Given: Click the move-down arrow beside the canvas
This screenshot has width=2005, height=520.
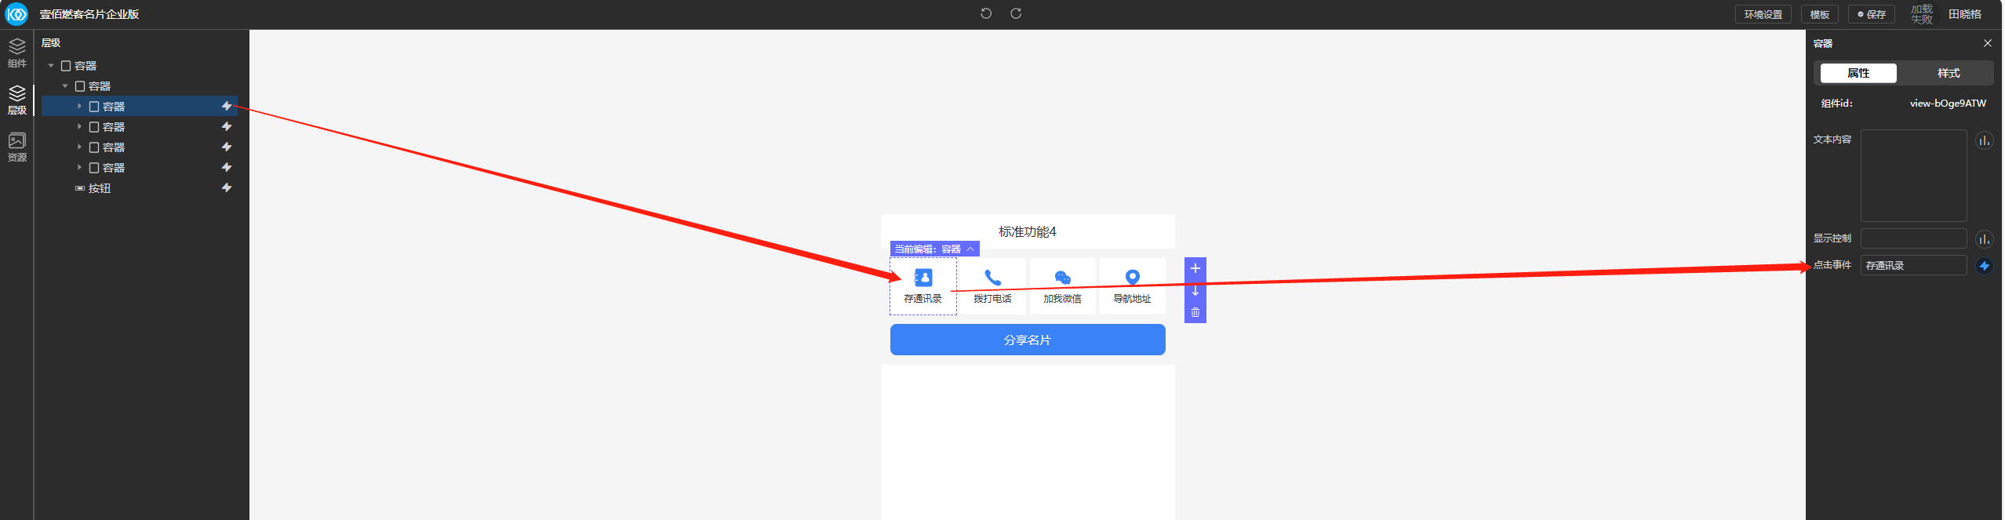Looking at the screenshot, I should (x=1195, y=291).
